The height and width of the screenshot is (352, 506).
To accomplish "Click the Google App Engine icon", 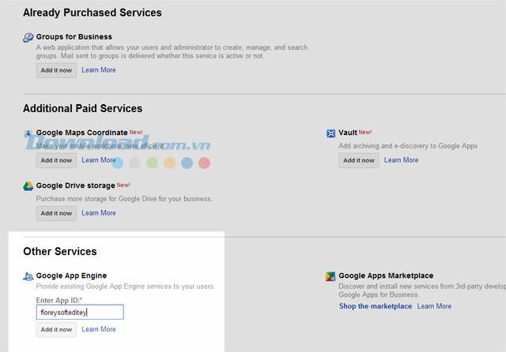I will click(28, 276).
